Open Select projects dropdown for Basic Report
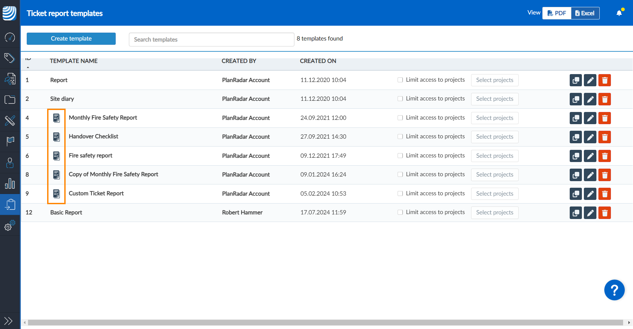 tap(495, 213)
